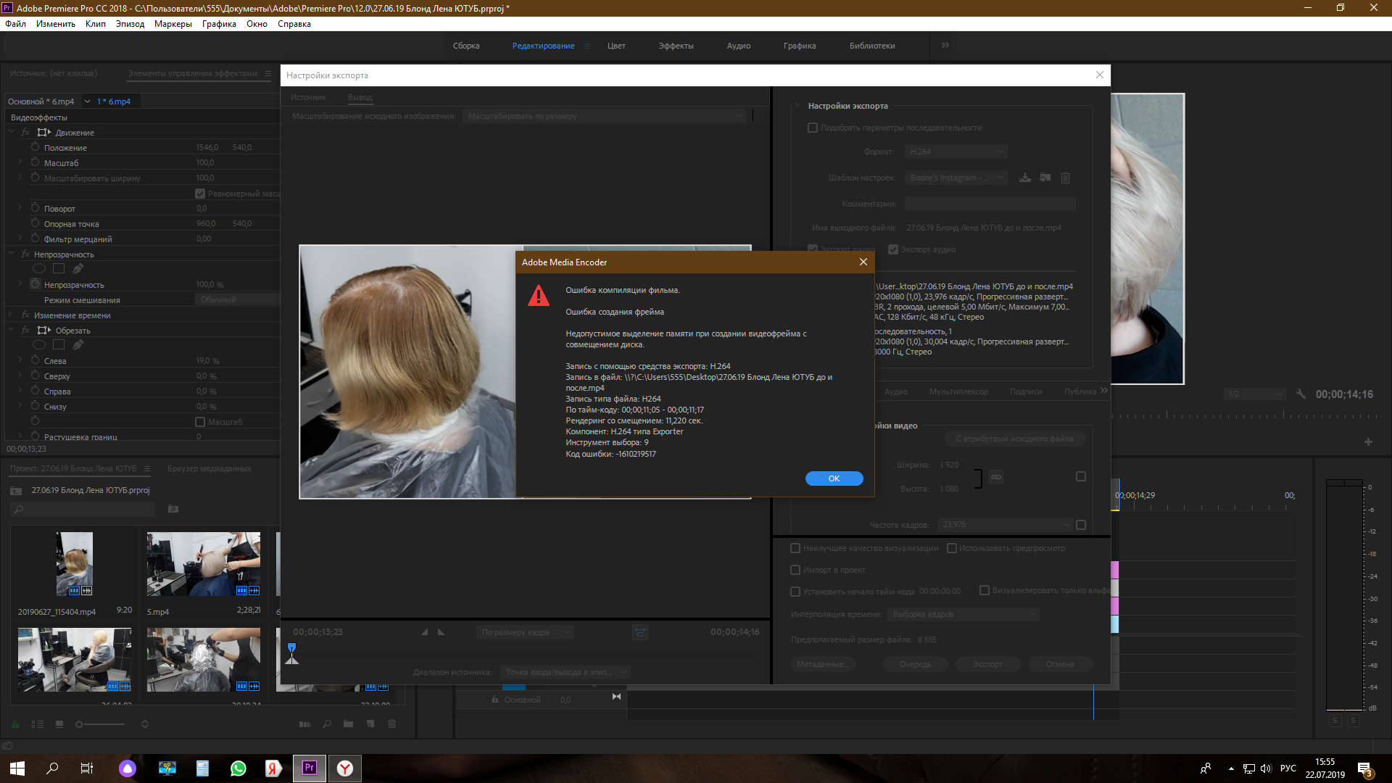Open the fit-to-frame zoom dropdown
The height and width of the screenshot is (783, 1392).
(525, 632)
